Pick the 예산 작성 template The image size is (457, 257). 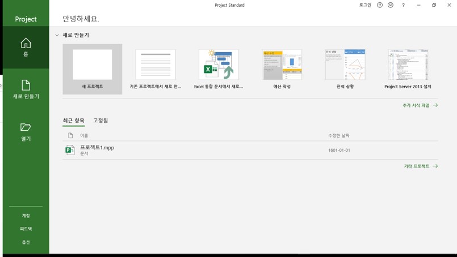(x=282, y=69)
